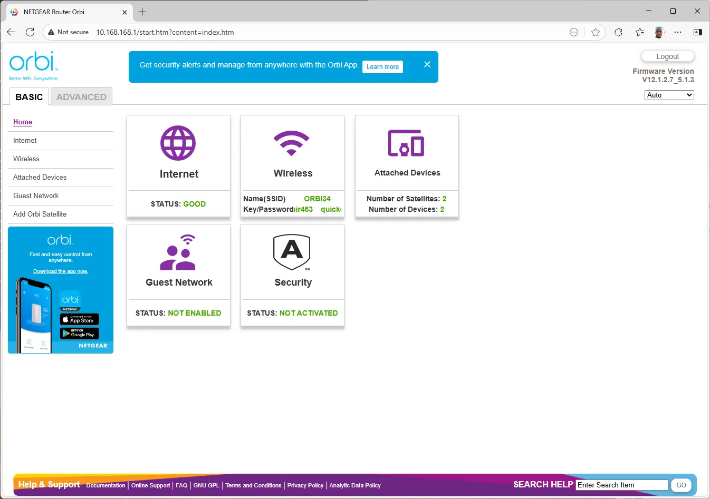
Task: Open the browser Settings and more menu
Action: (678, 32)
